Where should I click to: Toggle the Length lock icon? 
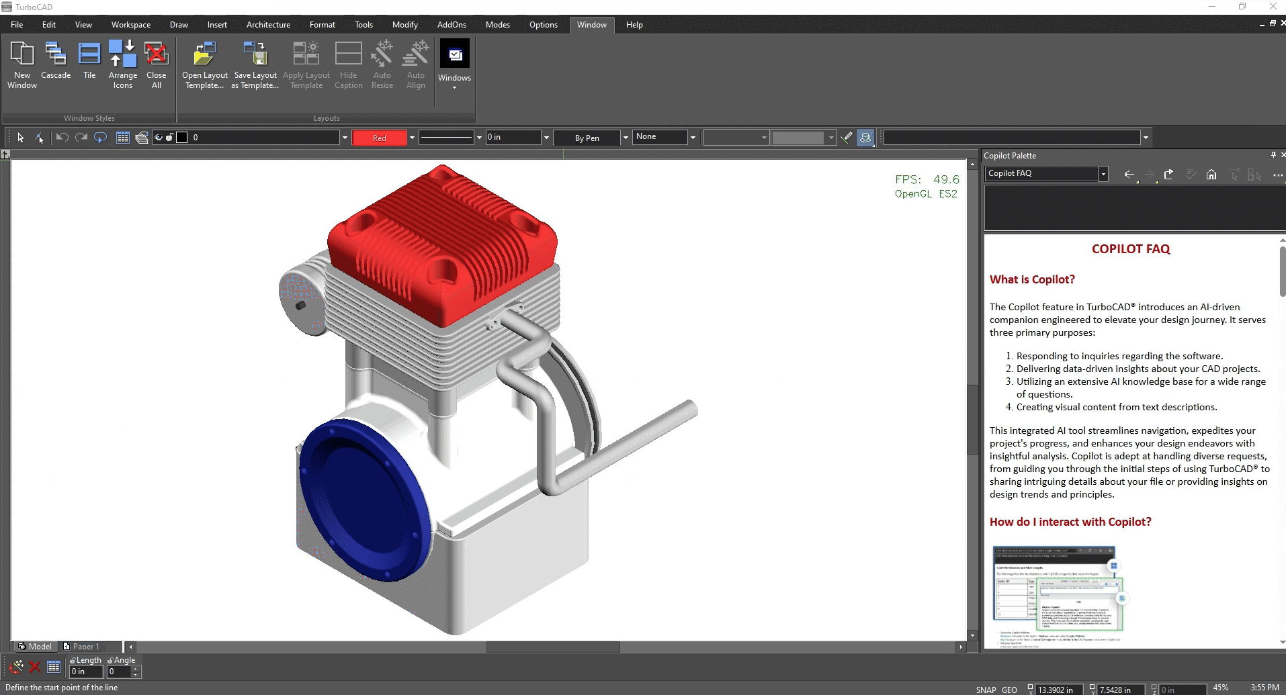[x=73, y=661]
